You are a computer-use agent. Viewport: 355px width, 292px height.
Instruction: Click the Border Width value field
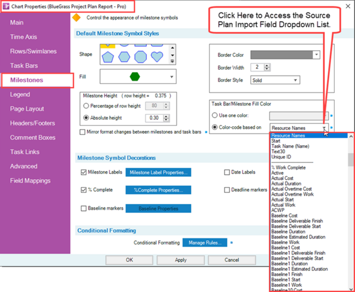pos(257,67)
